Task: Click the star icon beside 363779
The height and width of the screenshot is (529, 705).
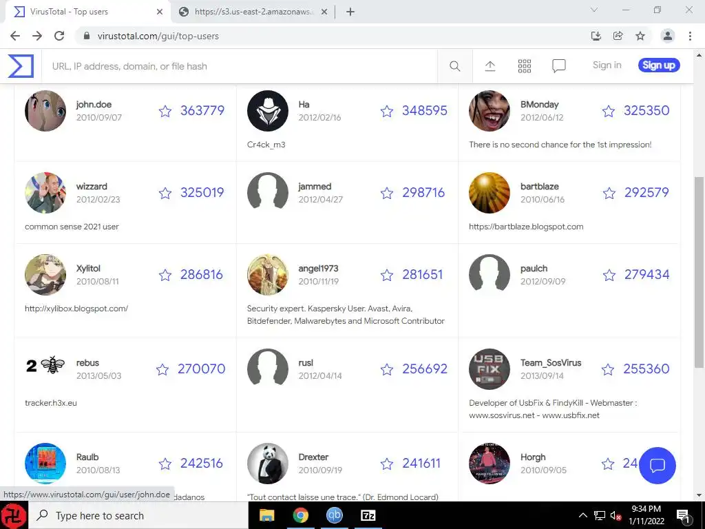Action: pyautogui.click(x=165, y=111)
